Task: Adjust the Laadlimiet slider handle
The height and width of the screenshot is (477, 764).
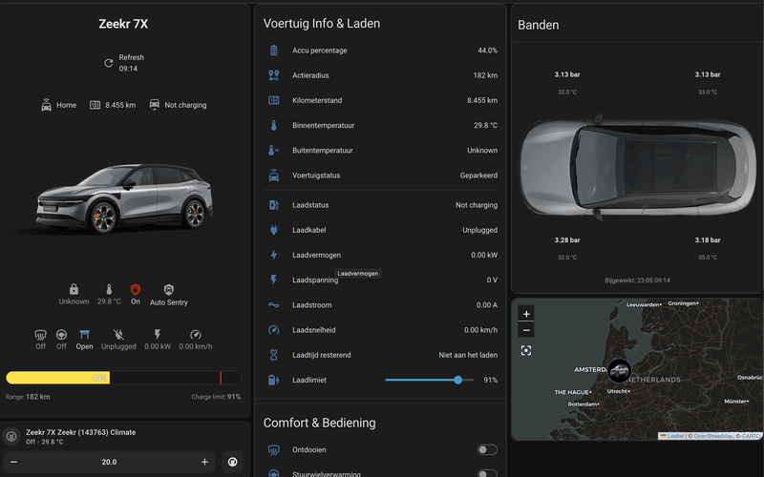Action: point(458,380)
